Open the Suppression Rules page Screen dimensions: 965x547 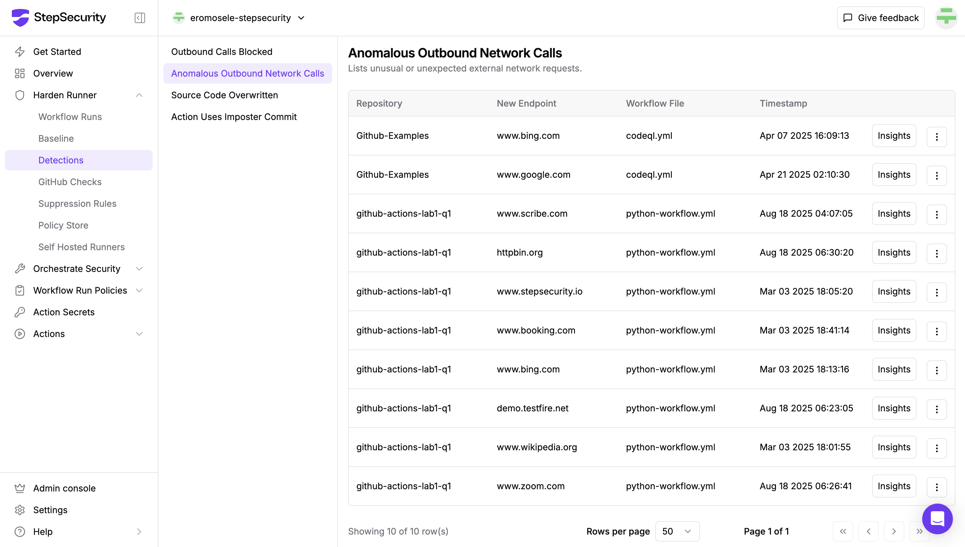(77, 204)
